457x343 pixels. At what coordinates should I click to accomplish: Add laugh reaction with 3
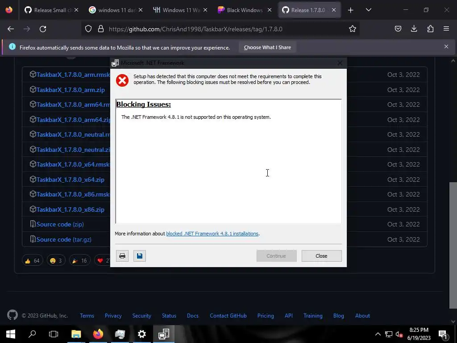(x=56, y=260)
